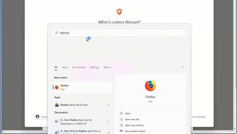The height and width of the screenshot is (134, 238).
Task: Switch to the Apps search tab
Action: pyautogui.click(x=65, y=67)
